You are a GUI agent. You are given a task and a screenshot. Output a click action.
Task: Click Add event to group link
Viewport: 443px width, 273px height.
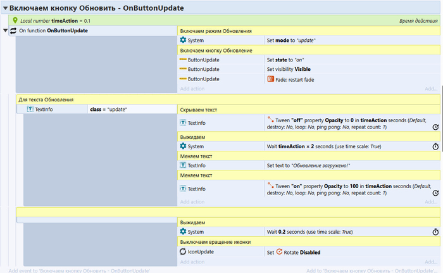79,270
